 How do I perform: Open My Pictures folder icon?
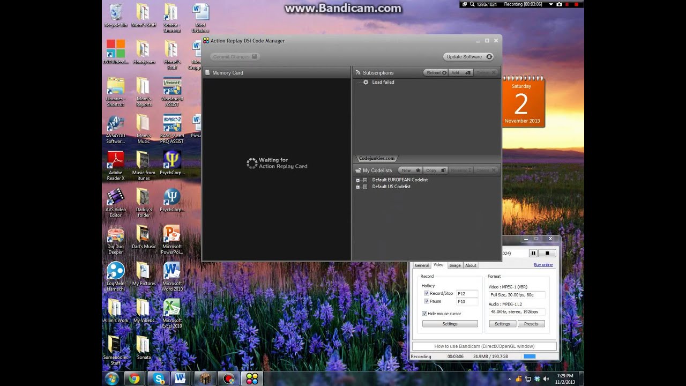pos(144,274)
